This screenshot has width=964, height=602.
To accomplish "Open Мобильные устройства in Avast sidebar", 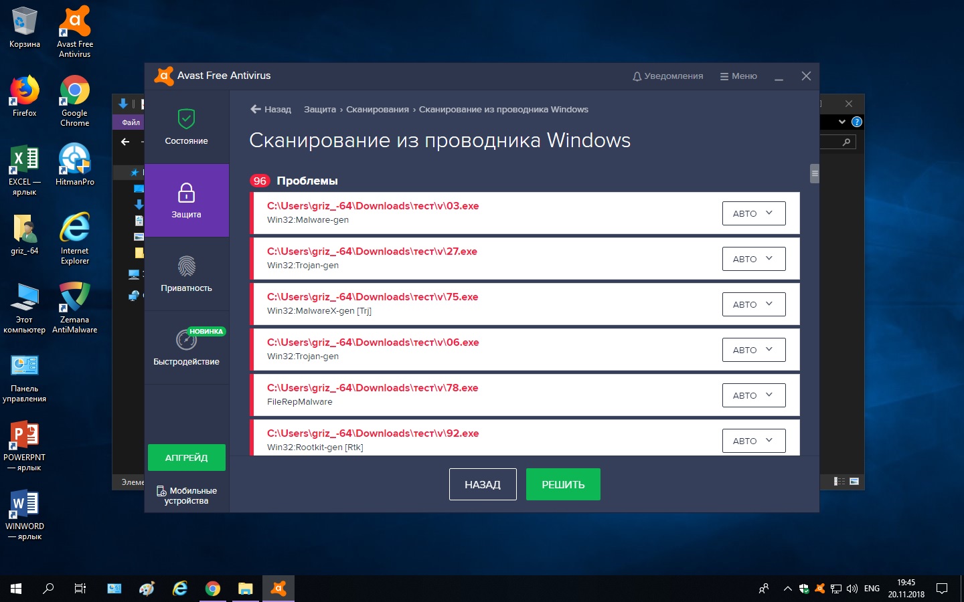I will point(186,496).
